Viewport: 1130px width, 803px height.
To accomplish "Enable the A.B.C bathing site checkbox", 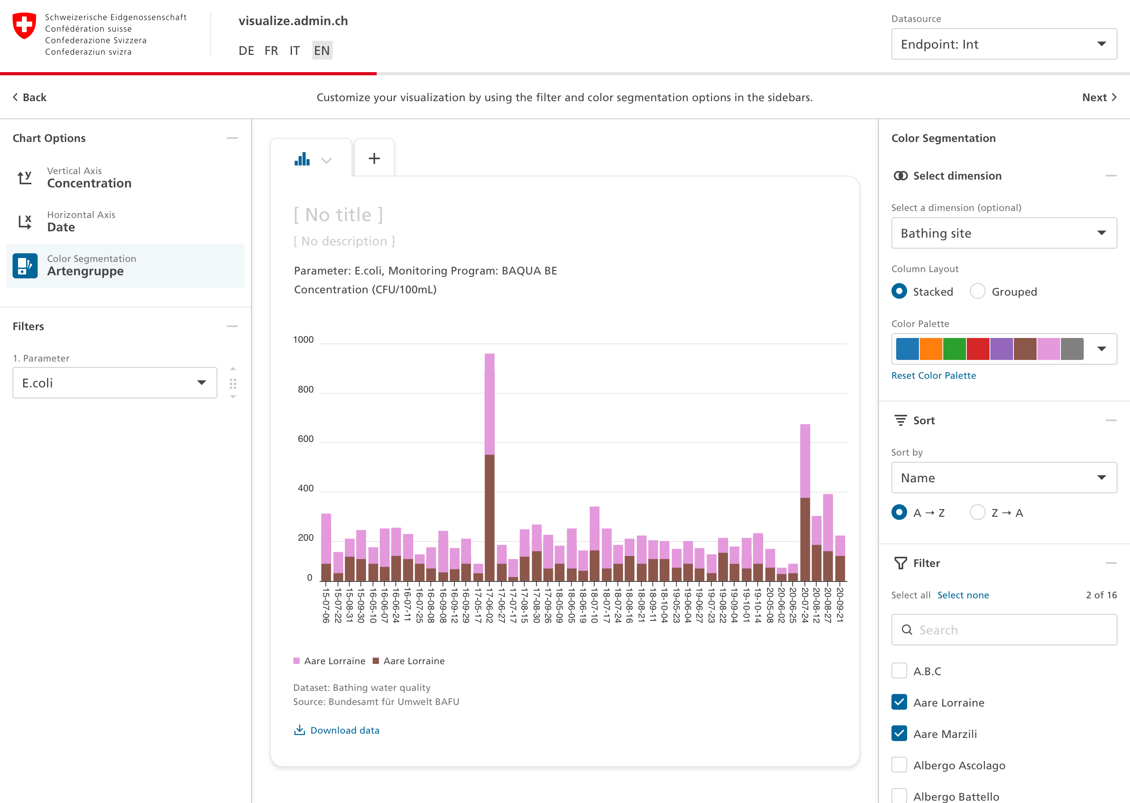I will 899,670.
